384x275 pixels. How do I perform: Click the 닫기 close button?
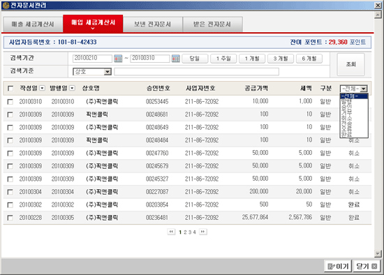367,266
